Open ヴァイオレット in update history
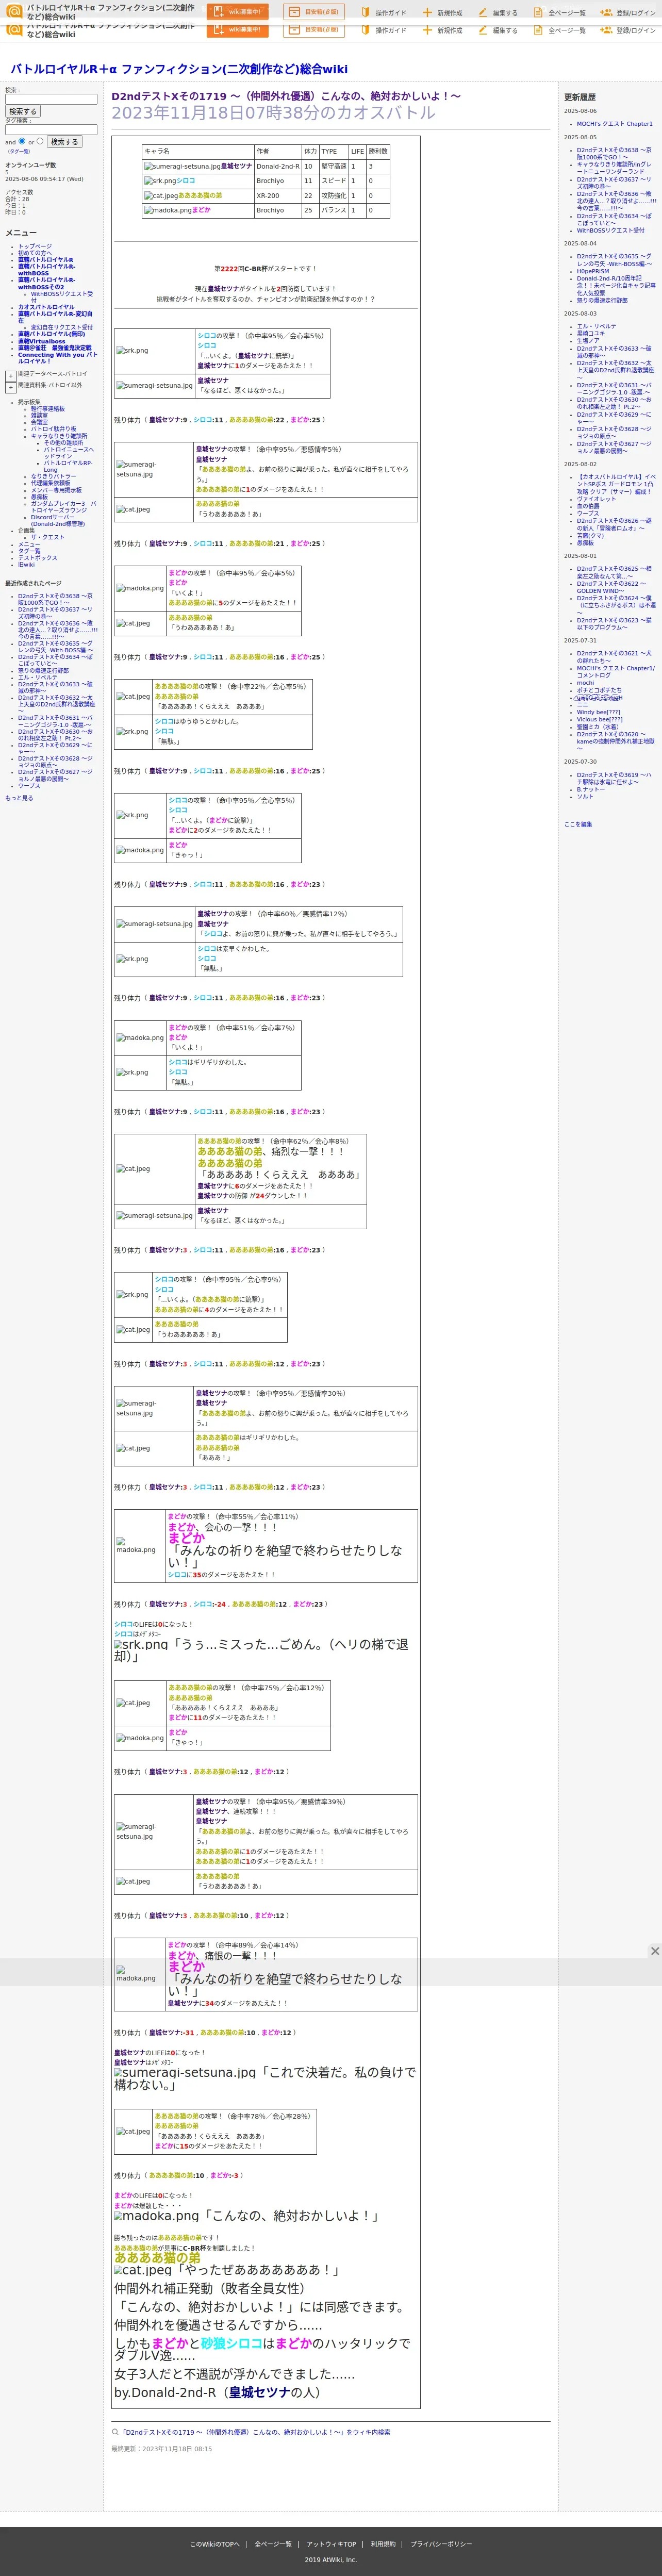 pos(596,499)
